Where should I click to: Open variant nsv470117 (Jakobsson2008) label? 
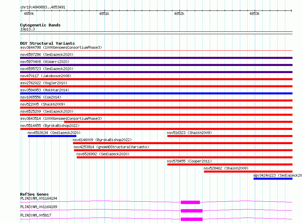tap(46, 76)
